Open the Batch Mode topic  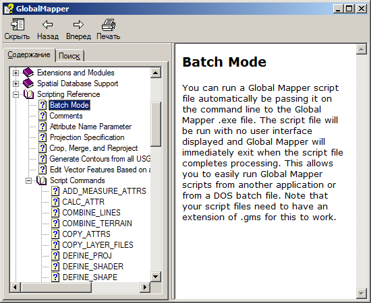pyautogui.click(x=69, y=105)
